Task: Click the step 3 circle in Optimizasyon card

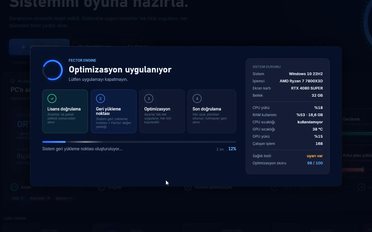Action: pos(149,98)
